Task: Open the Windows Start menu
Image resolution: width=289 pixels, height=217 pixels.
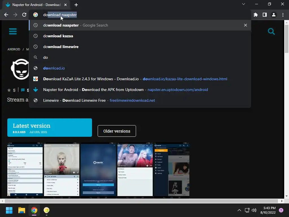Action: click(9, 210)
